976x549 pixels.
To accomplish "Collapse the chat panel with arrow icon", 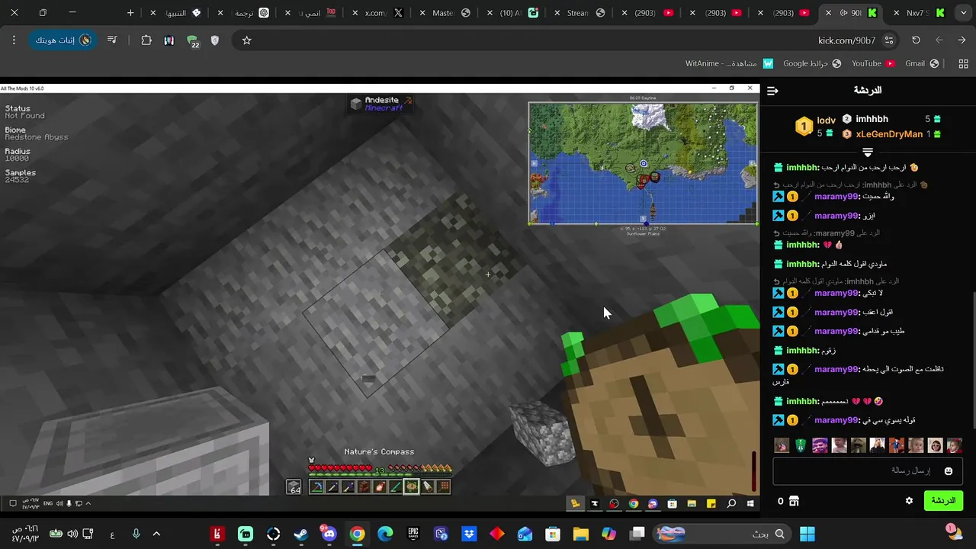I will (772, 91).
